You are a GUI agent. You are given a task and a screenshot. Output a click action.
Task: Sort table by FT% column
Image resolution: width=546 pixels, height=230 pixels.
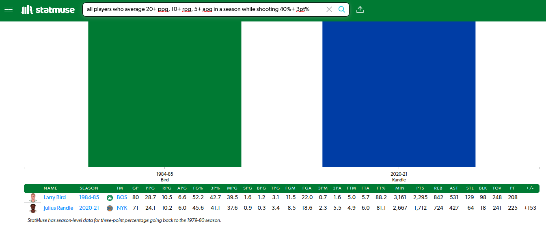(x=381, y=188)
